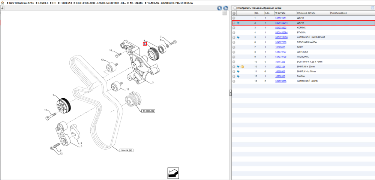Select callout number 9 in the diagram
Image resolution: width=375 pixels, height=180 pixels.
coord(81,143)
